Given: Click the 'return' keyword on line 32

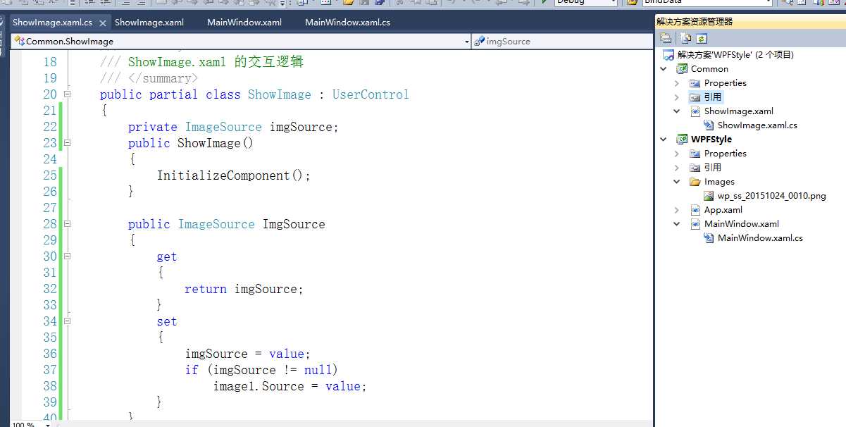Looking at the screenshot, I should click(x=206, y=289).
